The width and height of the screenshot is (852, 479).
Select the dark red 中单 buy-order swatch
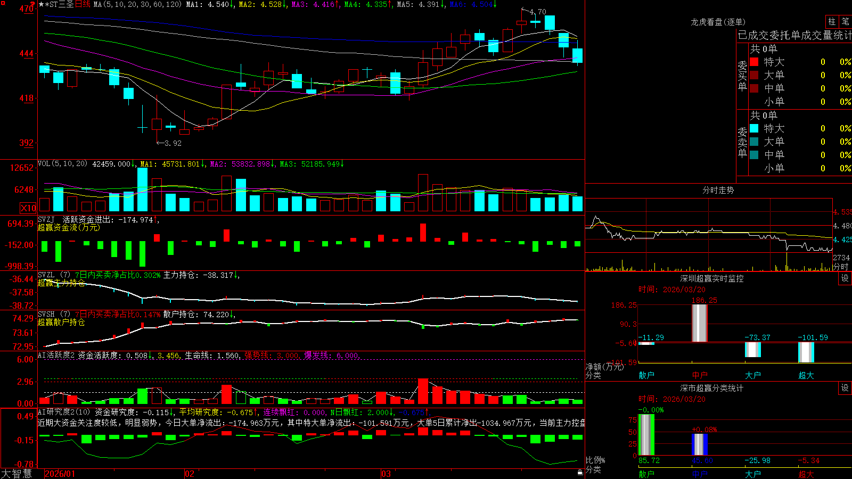pos(754,88)
